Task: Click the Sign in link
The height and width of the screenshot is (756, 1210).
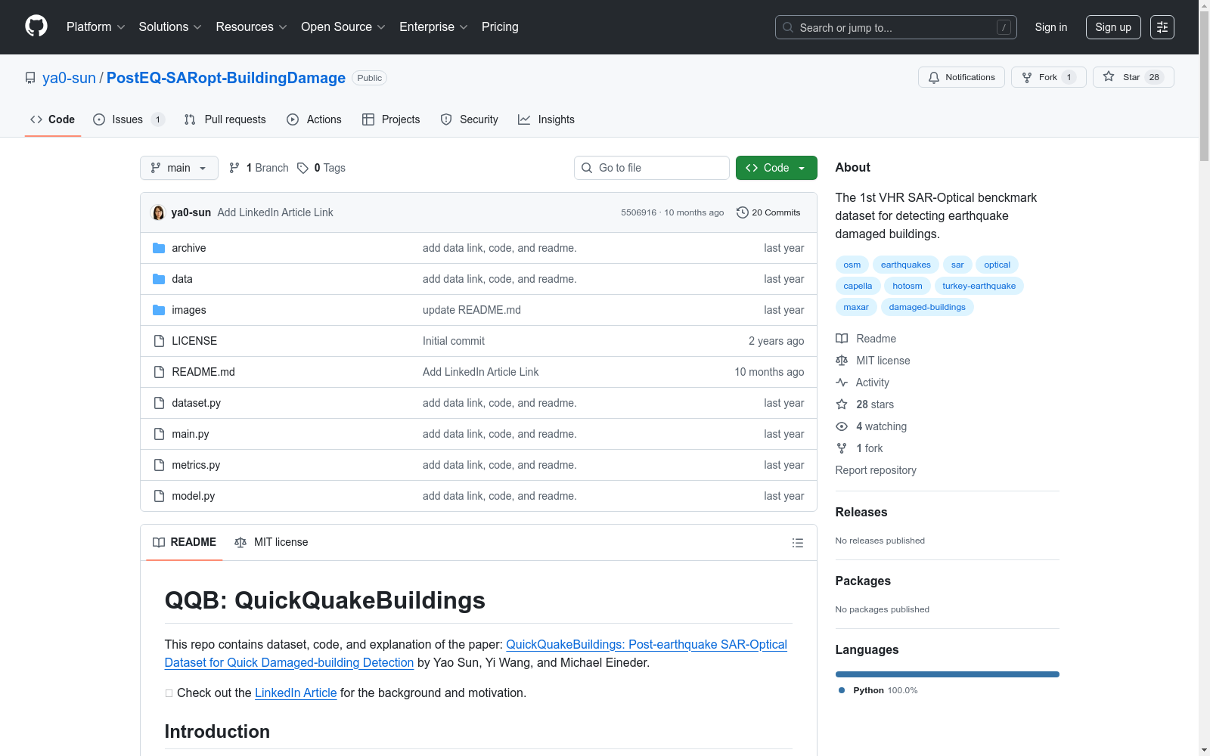Action: pos(1051,27)
